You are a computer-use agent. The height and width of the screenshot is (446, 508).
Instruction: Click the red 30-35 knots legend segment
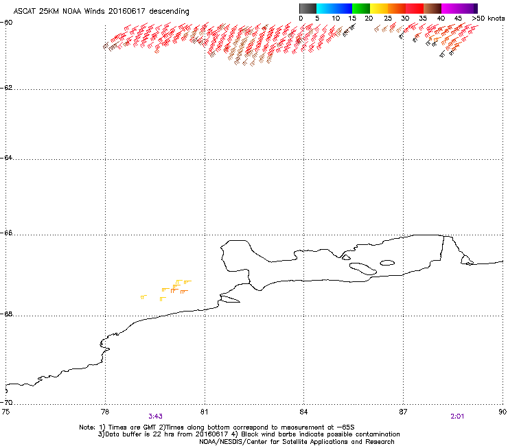coord(415,8)
